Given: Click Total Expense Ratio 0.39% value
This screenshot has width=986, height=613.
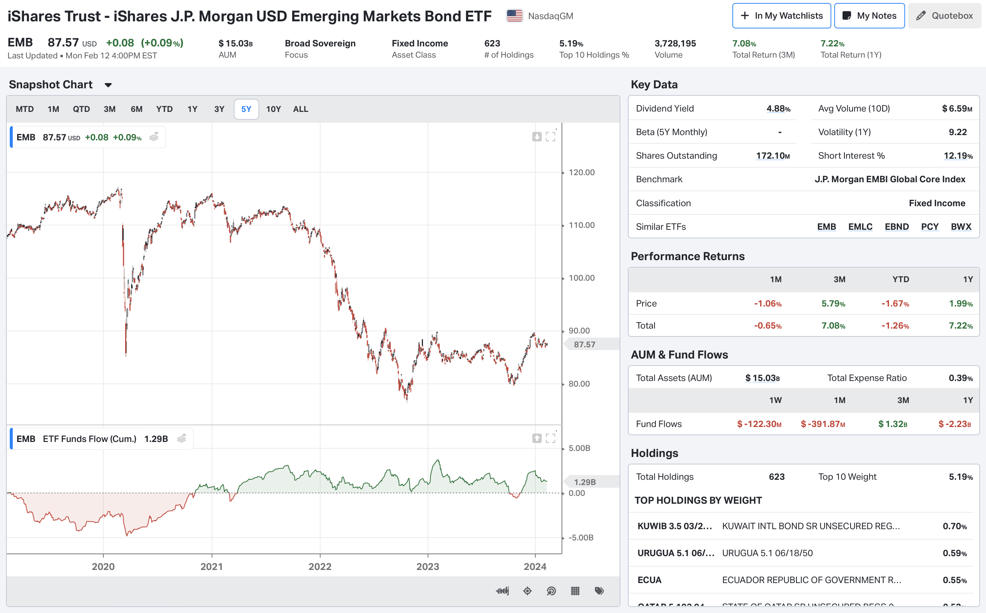Looking at the screenshot, I should coord(961,378).
